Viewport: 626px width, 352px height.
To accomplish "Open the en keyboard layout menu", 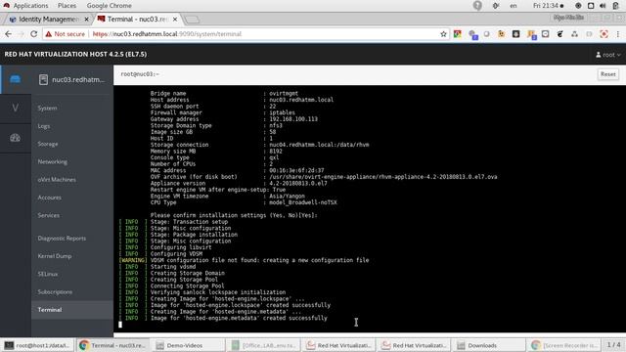I will (513, 6).
